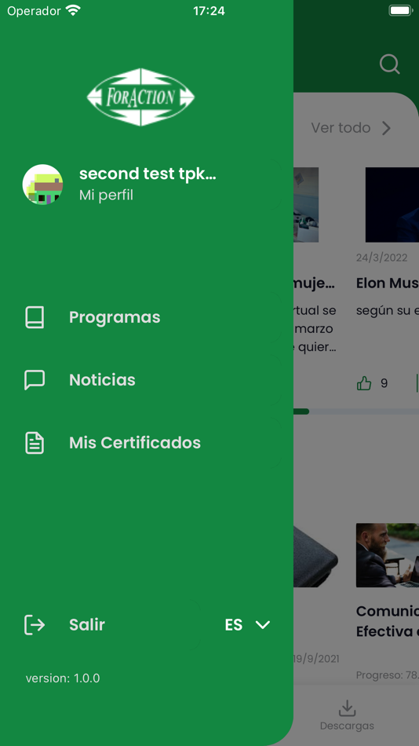The height and width of the screenshot is (746, 419).
Task: Open the profile avatar picture
Action: 43,185
